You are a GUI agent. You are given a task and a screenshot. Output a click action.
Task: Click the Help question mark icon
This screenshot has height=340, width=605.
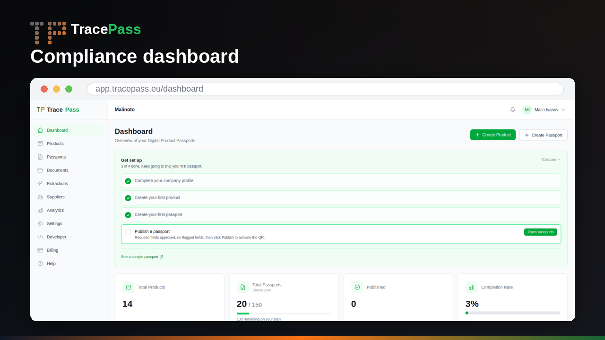pos(40,263)
